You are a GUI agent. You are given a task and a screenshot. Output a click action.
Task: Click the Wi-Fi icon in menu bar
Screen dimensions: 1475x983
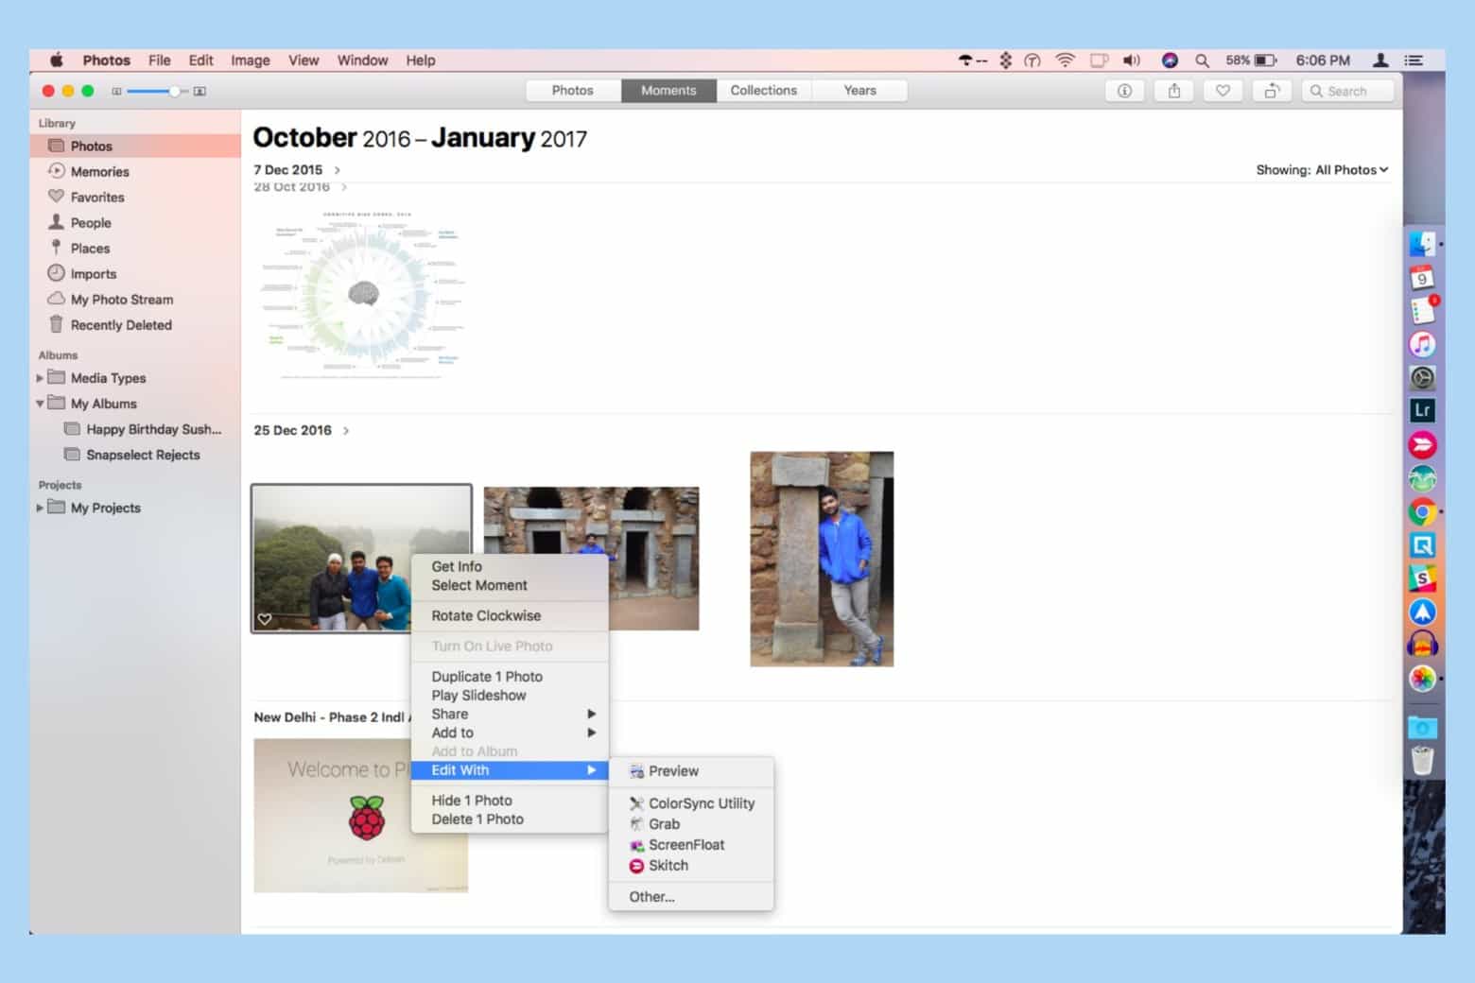point(1066,60)
